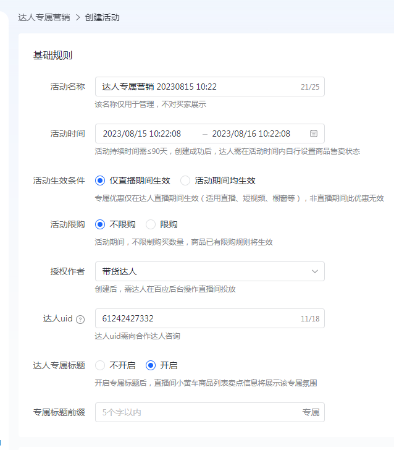Screen dimensions: 394x450
Task: Click the 基础规则 section heading
Action: click(x=52, y=55)
